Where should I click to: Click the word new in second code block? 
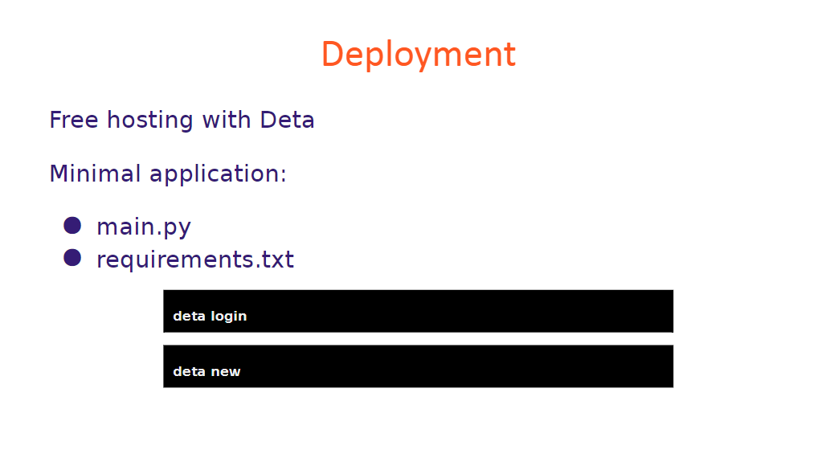[x=226, y=372]
